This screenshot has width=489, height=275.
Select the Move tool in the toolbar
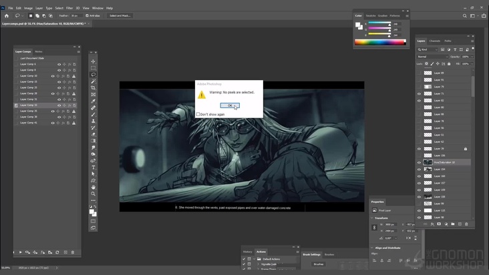point(93,61)
